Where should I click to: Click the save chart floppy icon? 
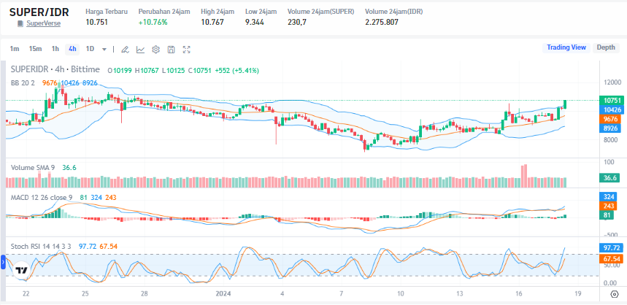click(171, 50)
